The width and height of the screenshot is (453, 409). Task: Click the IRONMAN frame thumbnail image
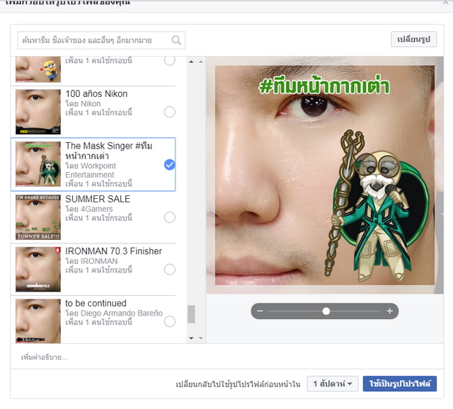pyautogui.click(x=38, y=270)
